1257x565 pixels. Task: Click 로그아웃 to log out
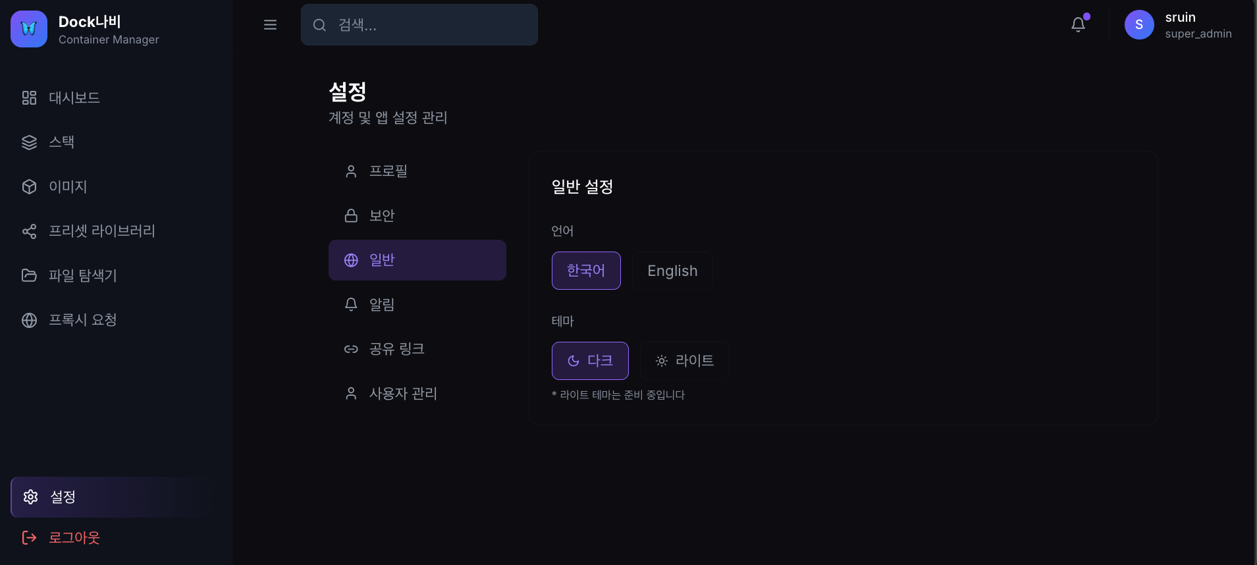pyautogui.click(x=74, y=537)
